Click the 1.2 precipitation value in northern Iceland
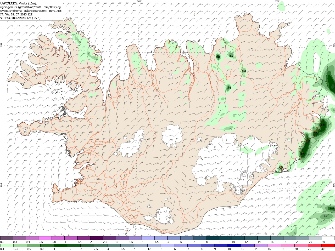The image size is (335, 251). (218, 57)
